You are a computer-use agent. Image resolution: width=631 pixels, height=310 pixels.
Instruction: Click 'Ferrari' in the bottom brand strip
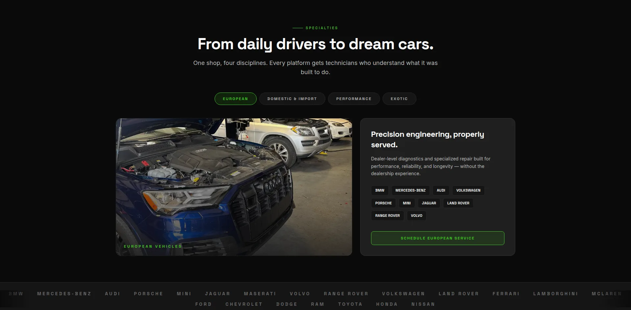click(506, 294)
